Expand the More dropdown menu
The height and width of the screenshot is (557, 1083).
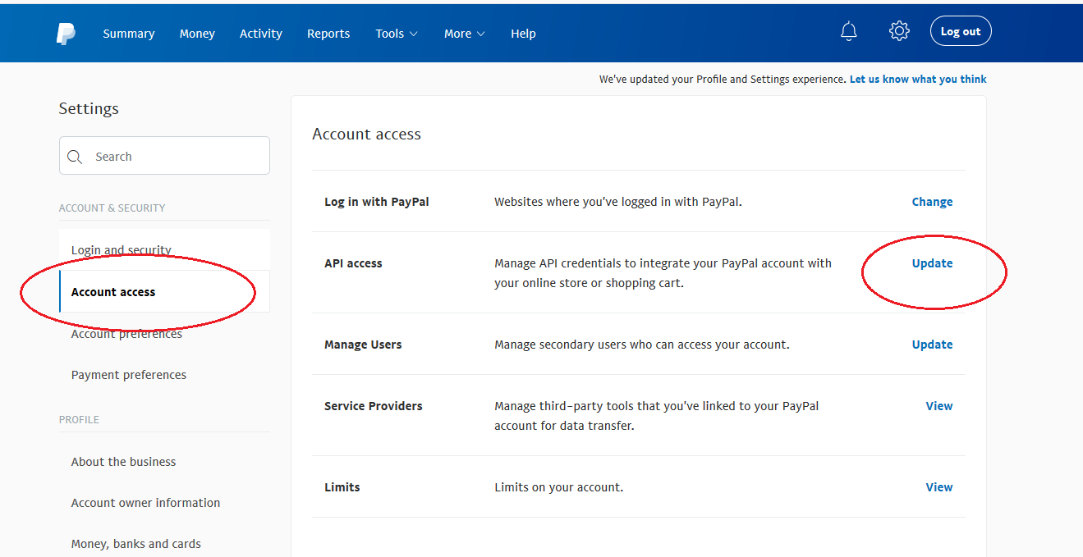tap(465, 34)
